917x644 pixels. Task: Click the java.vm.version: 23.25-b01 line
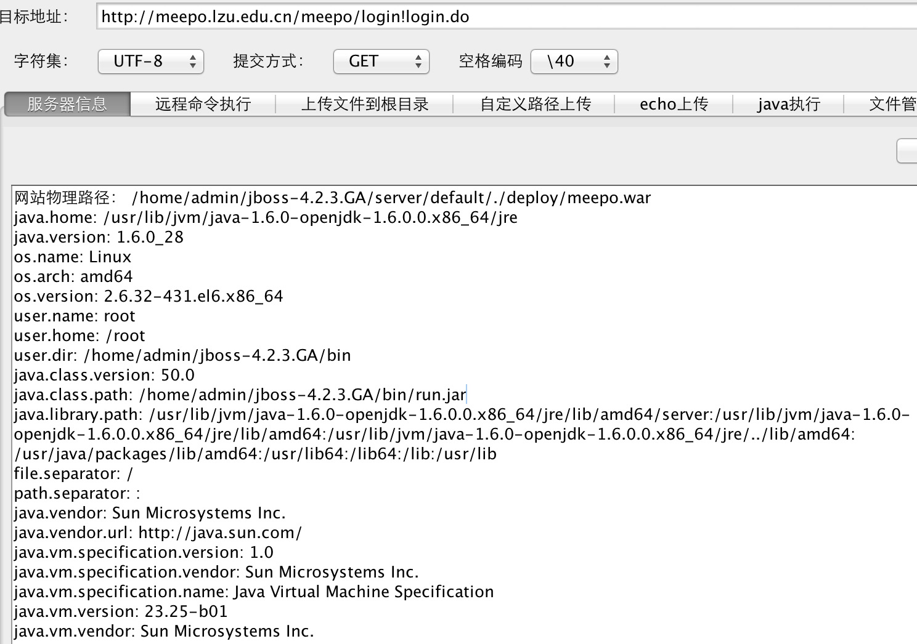point(121,611)
